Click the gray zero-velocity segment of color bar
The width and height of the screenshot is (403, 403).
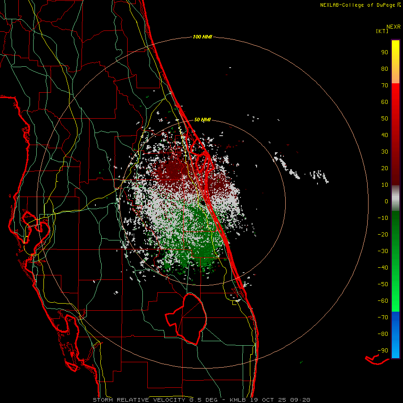[395, 198]
